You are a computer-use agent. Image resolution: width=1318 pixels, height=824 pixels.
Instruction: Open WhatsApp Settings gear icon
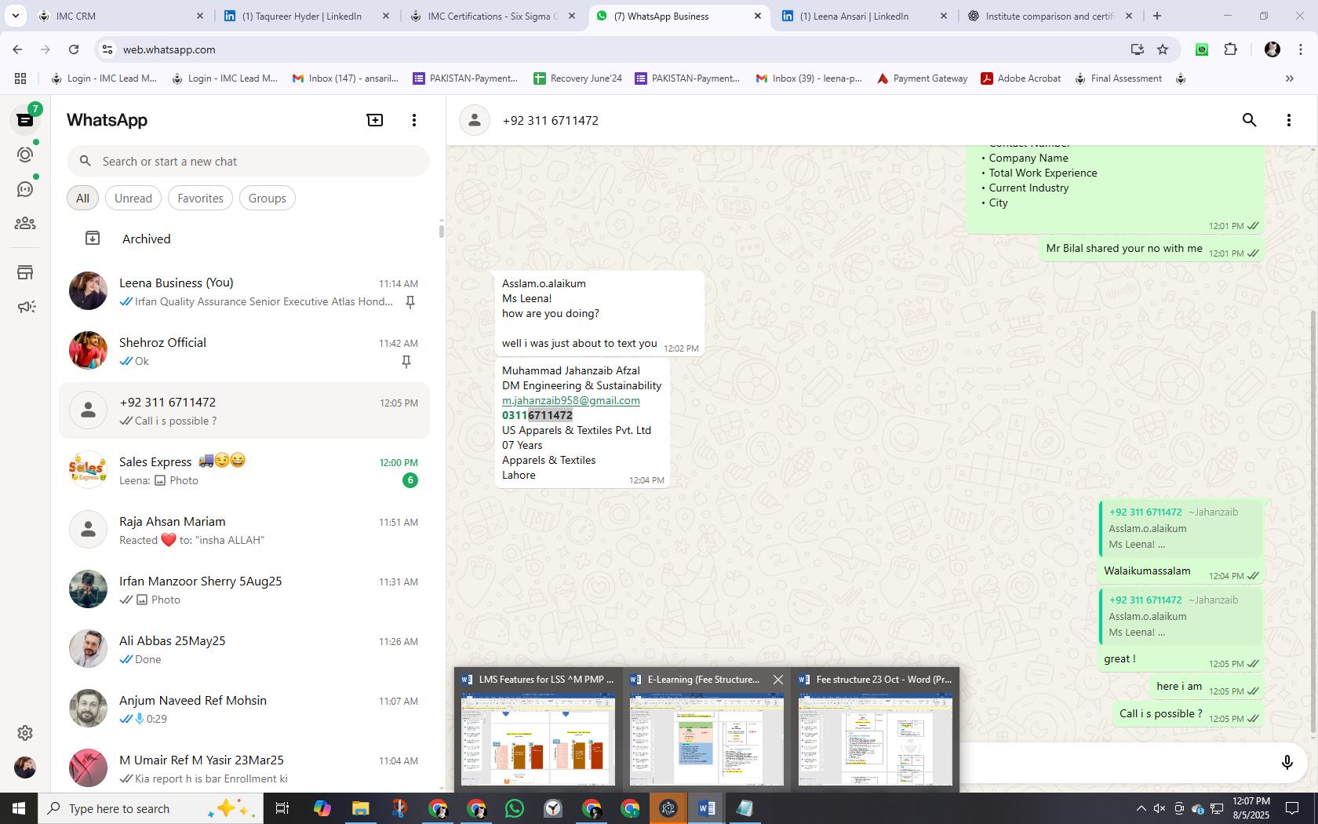click(25, 733)
